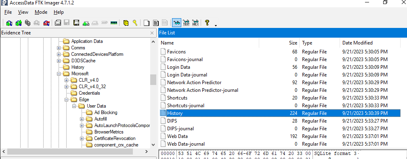The height and width of the screenshot is (159, 407).
Task: Expand the Comms folder node
Action: (59, 48)
